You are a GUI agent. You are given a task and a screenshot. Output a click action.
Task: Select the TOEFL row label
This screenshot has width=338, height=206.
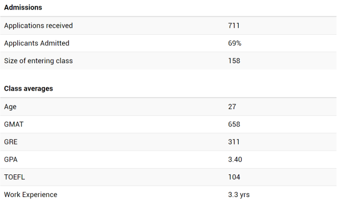point(14,177)
